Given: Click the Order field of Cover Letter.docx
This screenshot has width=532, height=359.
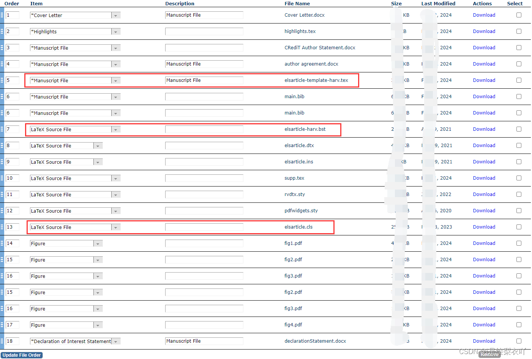Looking at the screenshot, I should (12, 15).
